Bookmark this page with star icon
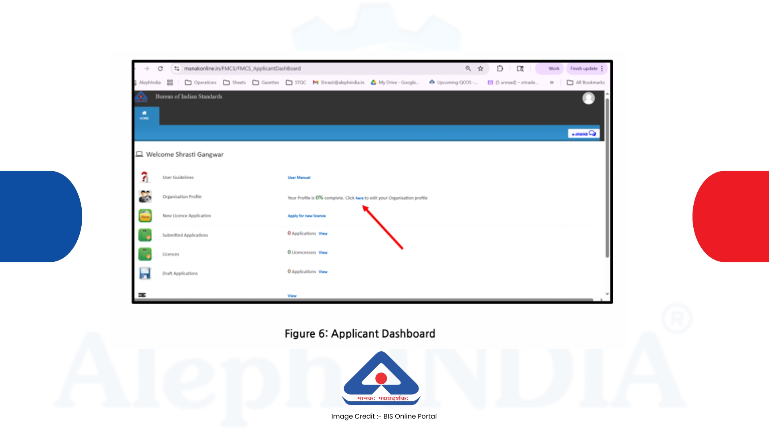This screenshot has width=769, height=433. (x=481, y=69)
